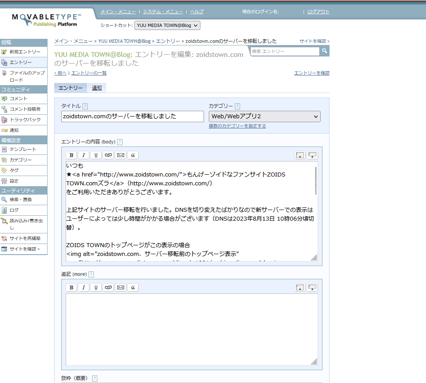Insert an email link using the envelope icon

[120, 155]
